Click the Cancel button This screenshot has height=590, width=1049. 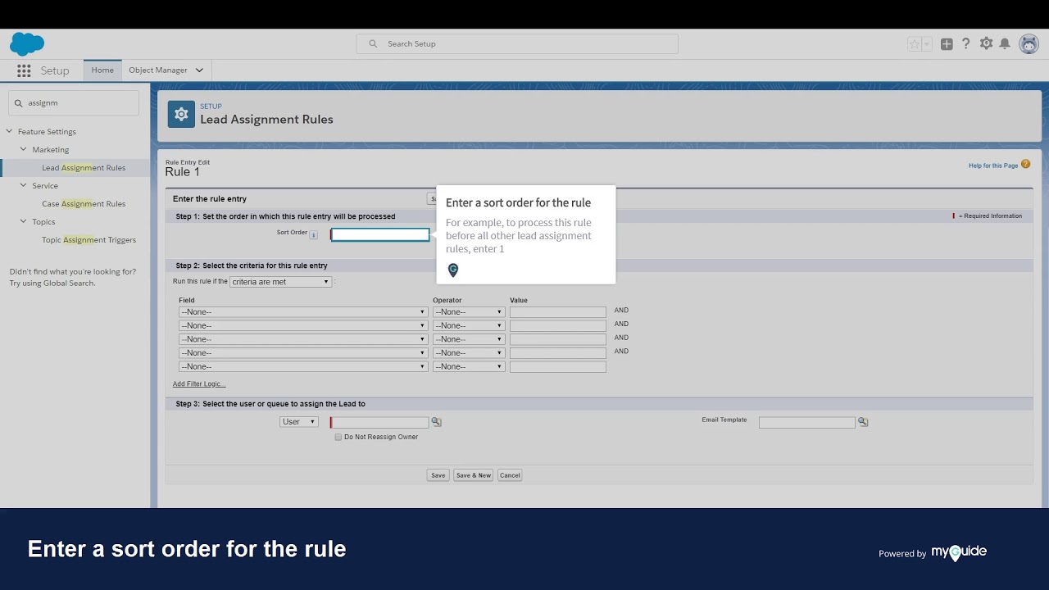[510, 475]
